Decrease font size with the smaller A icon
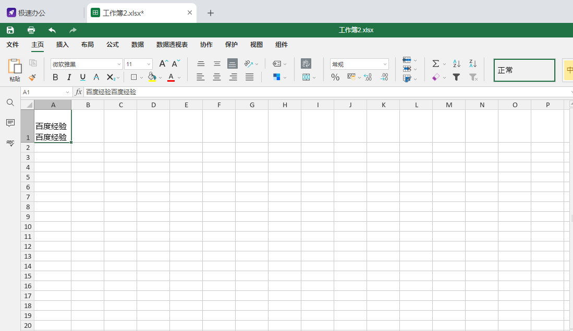 click(176, 64)
